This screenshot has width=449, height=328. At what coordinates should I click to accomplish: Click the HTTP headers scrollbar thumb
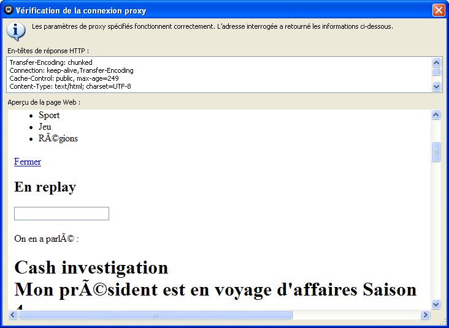(x=436, y=72)
